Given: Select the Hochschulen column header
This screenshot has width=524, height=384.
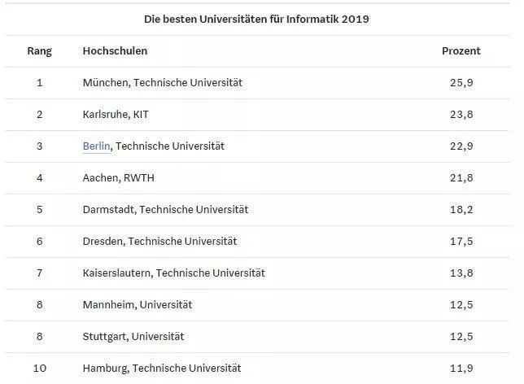Looking at the screenshot, I should pos(115,50).
